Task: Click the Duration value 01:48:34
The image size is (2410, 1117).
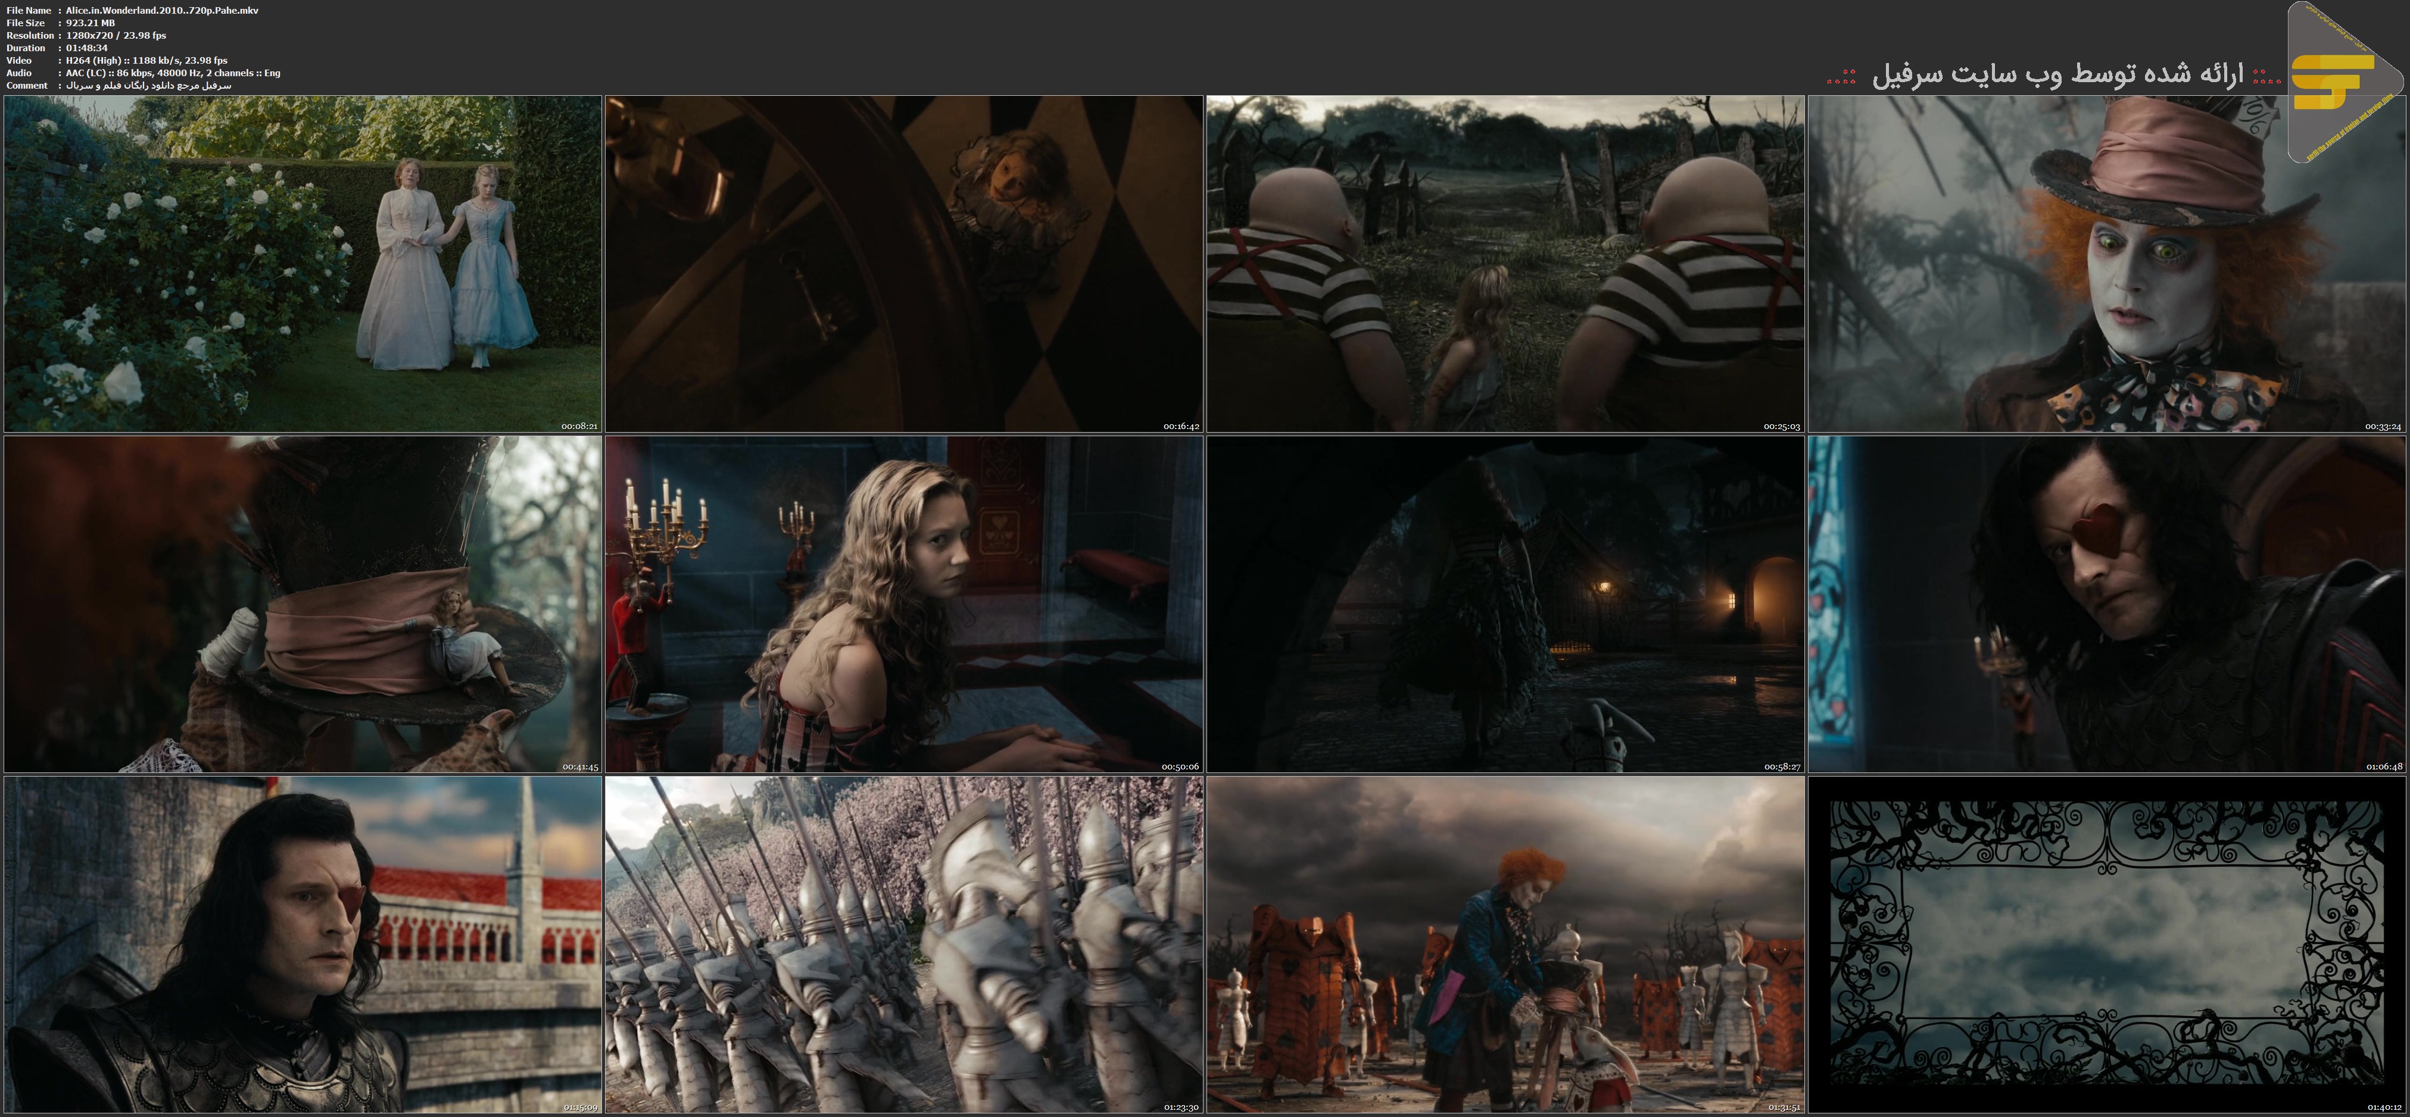Action: pyautogui.click(x=86, y=48)
